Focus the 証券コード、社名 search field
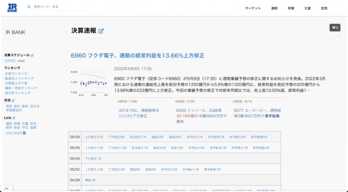The width and height of the screenshot is (348, 192). click(x=59, y=7)
